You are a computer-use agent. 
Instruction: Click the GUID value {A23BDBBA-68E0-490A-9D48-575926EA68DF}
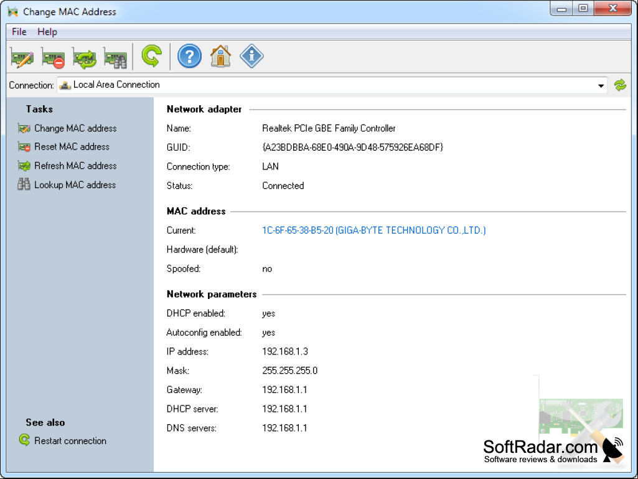[x=352, y=148]
